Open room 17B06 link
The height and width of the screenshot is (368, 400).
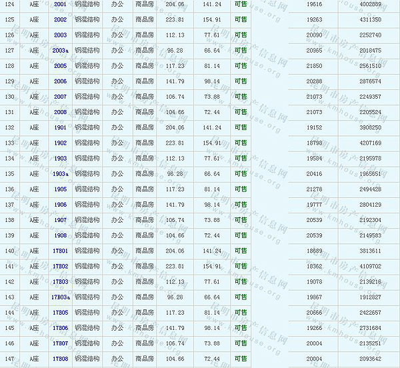(x=60, y=328)
